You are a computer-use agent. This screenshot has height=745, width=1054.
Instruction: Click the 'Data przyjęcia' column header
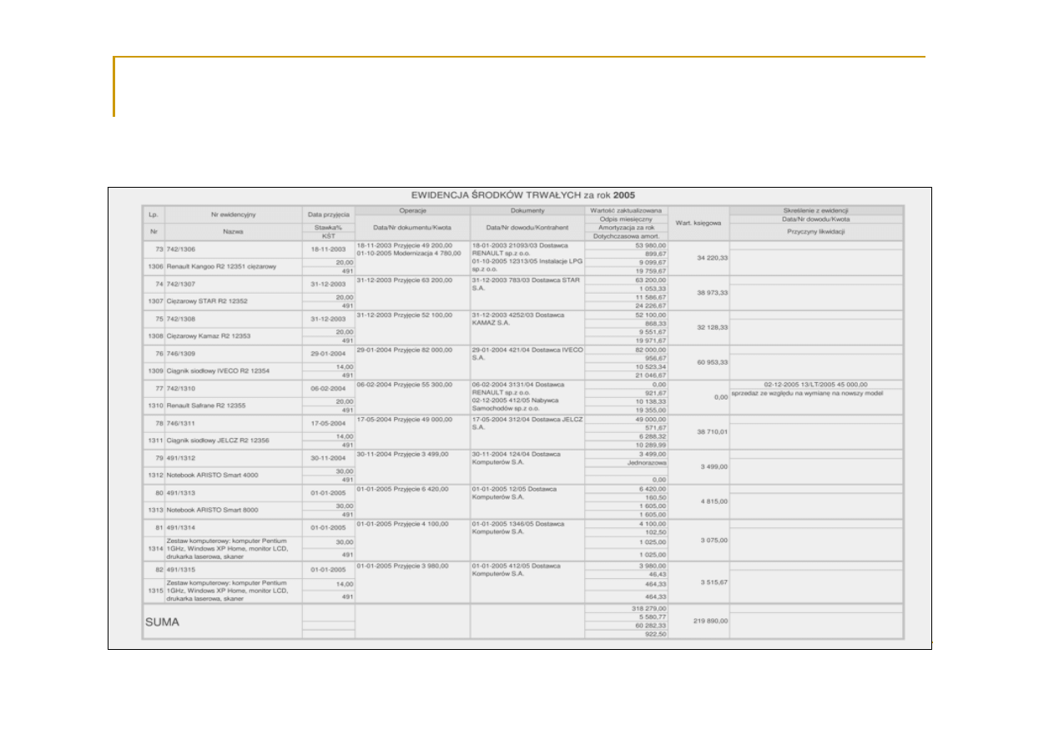coord(329,214)
